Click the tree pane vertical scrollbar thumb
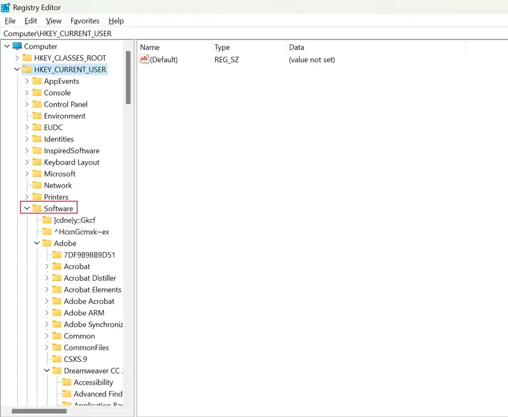Viewport: 508px width, 417px height. click(x=128, y=77)
